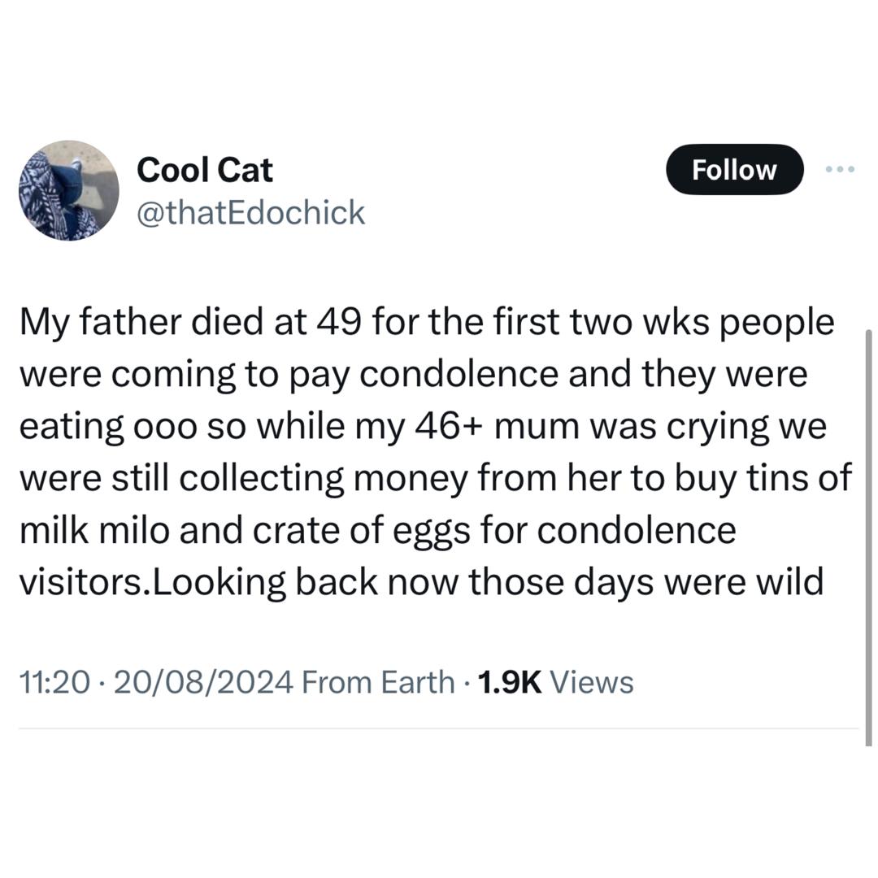This screenshot has height=878, width=878.
Task: Visit the @thatEdochick handle link
Action: click(250, 213)
